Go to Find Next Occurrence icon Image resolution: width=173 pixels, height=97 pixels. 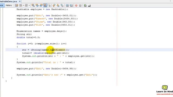point(41,5)
